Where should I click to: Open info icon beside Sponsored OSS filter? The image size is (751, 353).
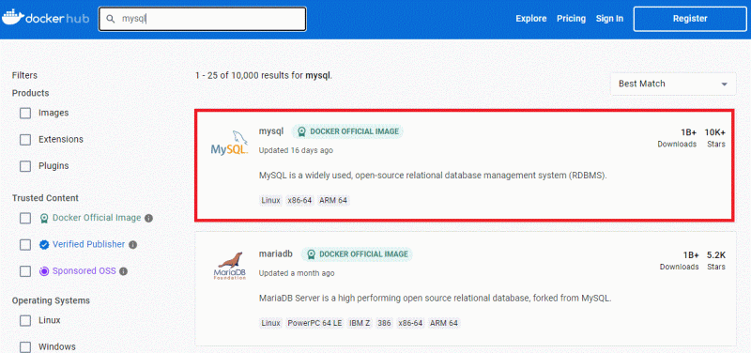point(123,271)
